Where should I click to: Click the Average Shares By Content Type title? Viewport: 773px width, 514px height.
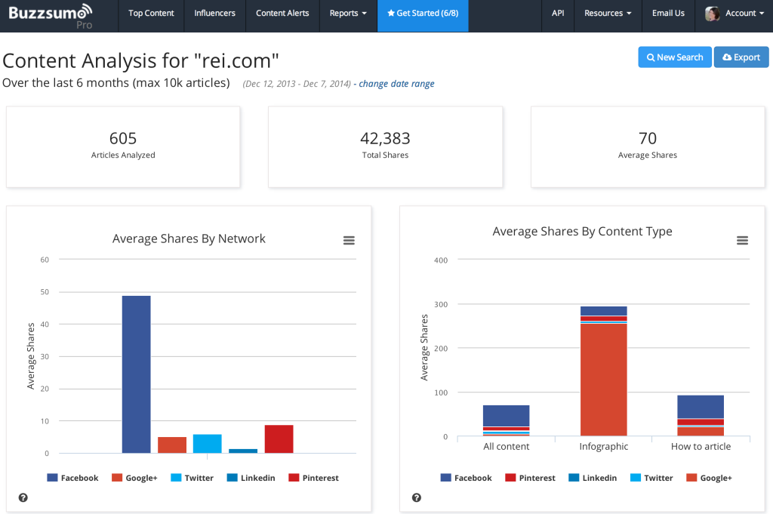pos(582,231)
